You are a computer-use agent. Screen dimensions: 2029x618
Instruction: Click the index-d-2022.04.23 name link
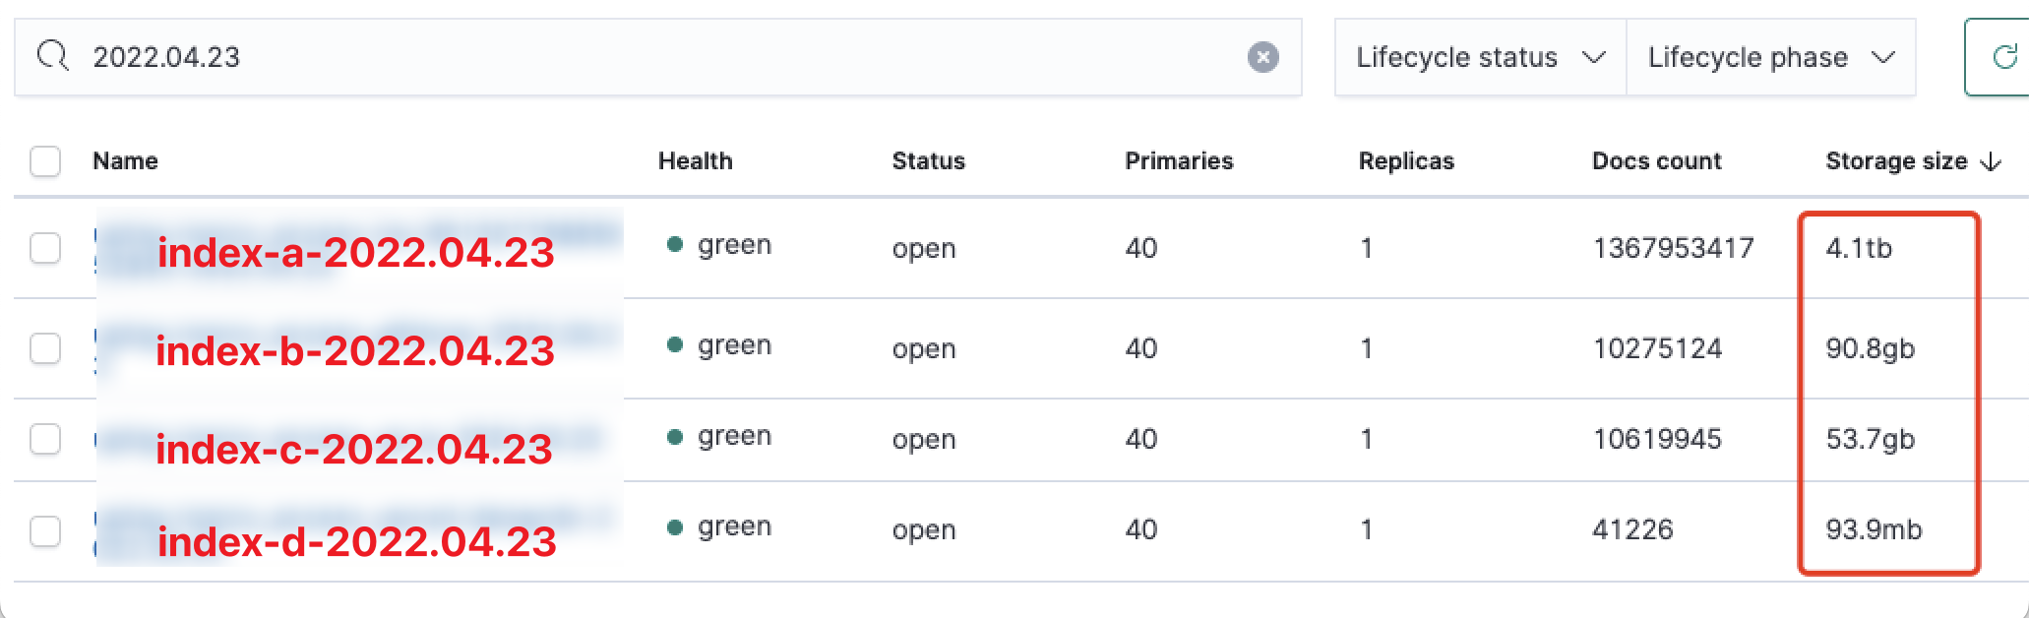(x=357, y=541)
